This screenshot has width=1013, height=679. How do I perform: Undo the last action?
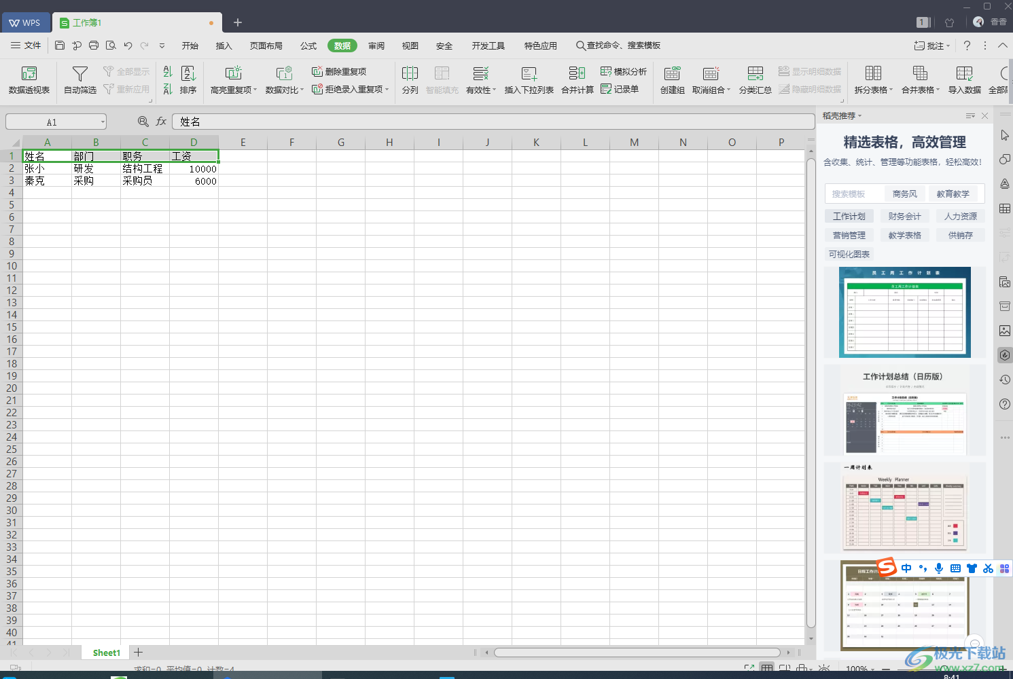point(128,45)
